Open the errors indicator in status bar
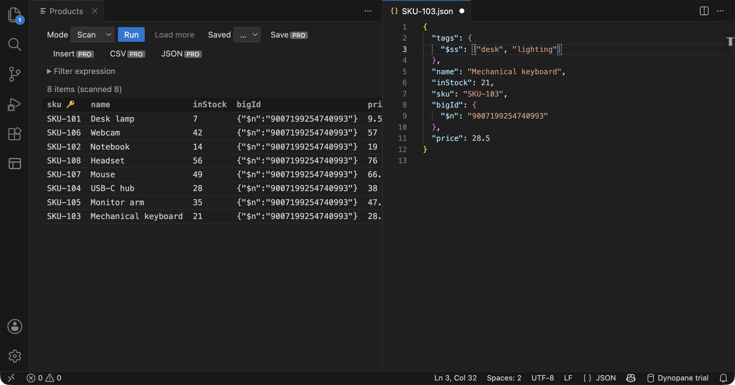This screenshot has height=385, width=735. coord(35,378)
